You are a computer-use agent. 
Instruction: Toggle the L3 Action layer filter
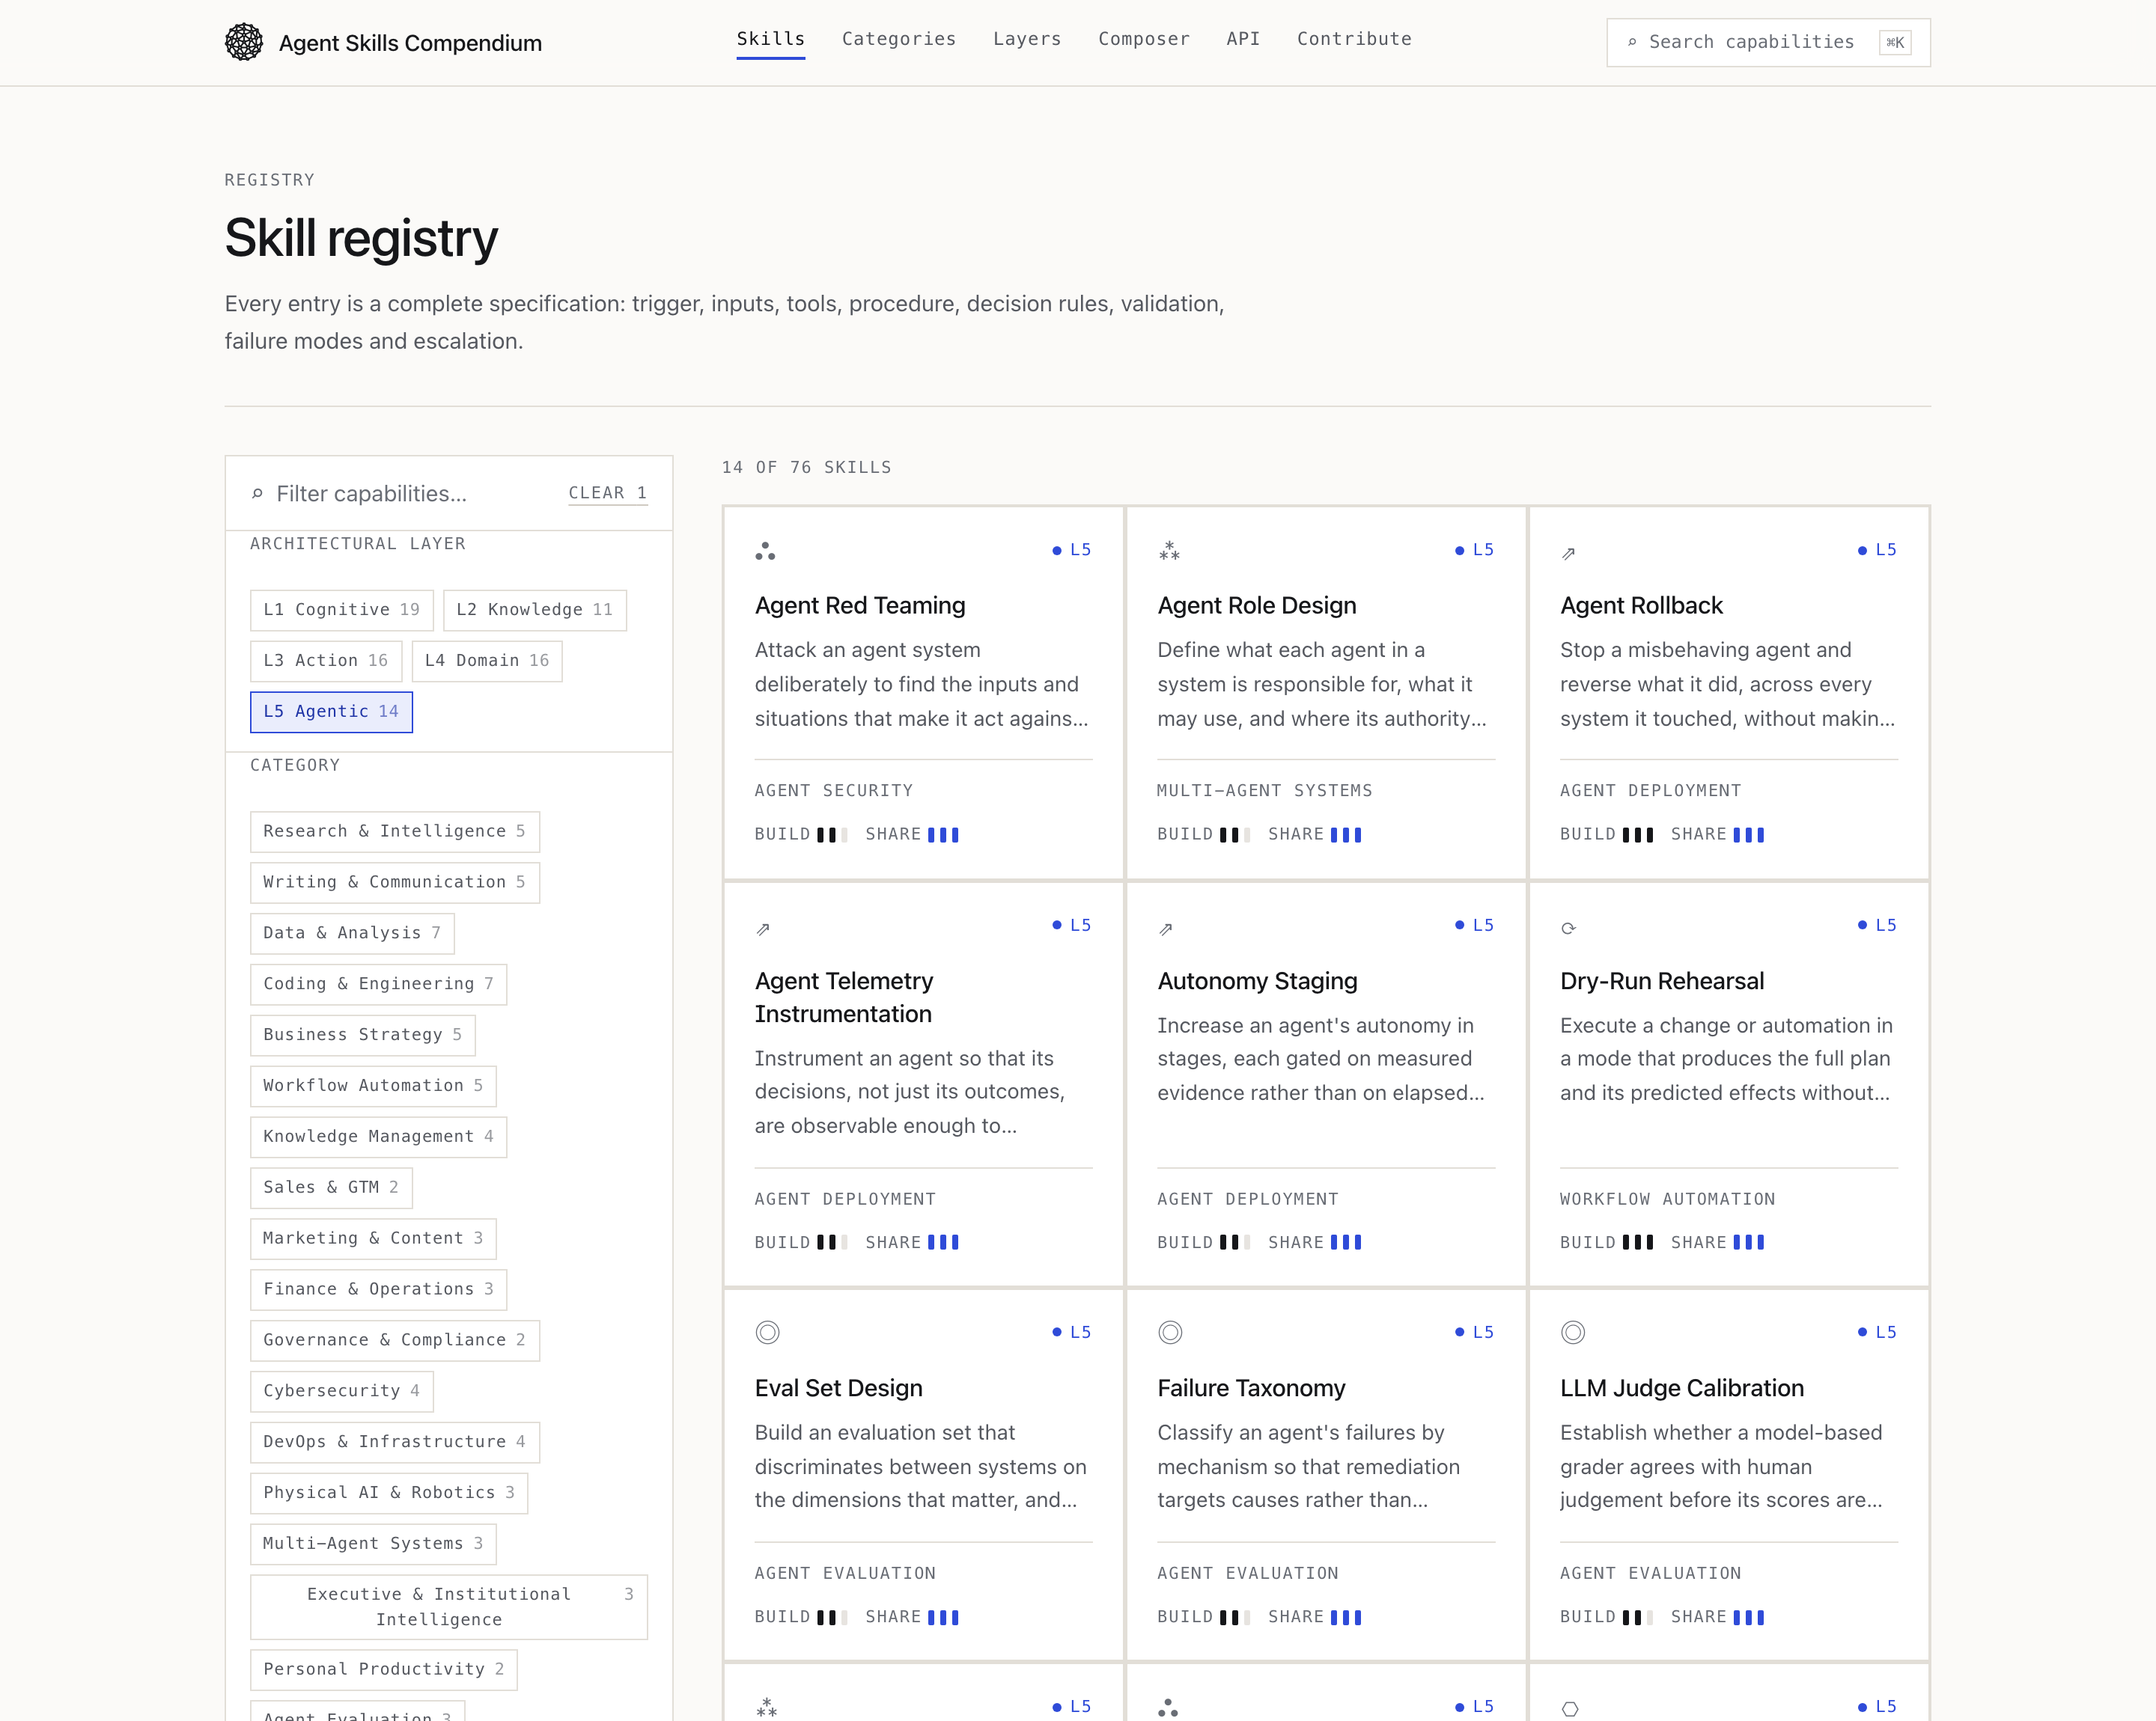pos(326,661)
